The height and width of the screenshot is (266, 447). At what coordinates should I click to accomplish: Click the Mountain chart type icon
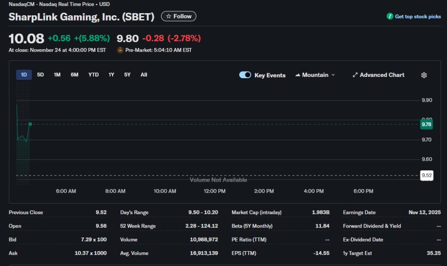298,75
